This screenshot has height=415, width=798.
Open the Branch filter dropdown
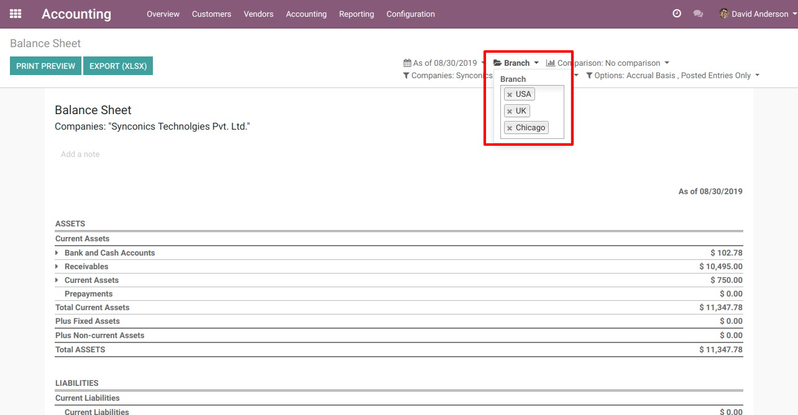516,63
